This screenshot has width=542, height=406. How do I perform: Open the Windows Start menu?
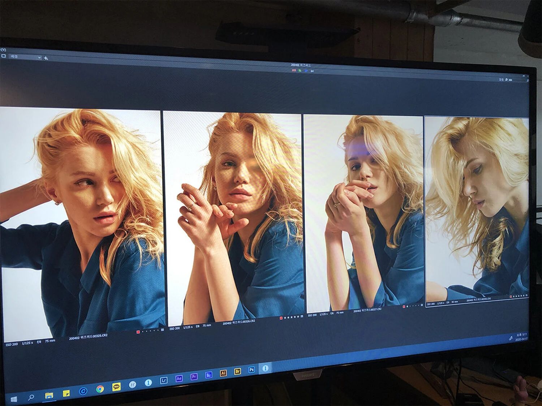[14, 399]
